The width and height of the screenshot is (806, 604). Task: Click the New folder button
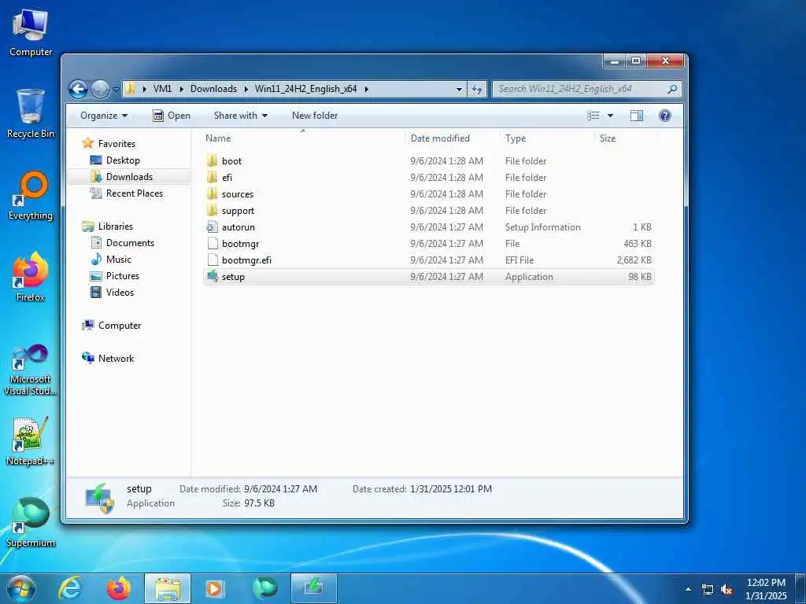[x=315, y=116]
